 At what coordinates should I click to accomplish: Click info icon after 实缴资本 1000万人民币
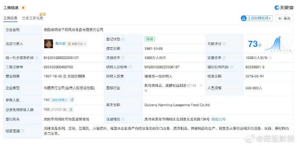pos(270,58)
